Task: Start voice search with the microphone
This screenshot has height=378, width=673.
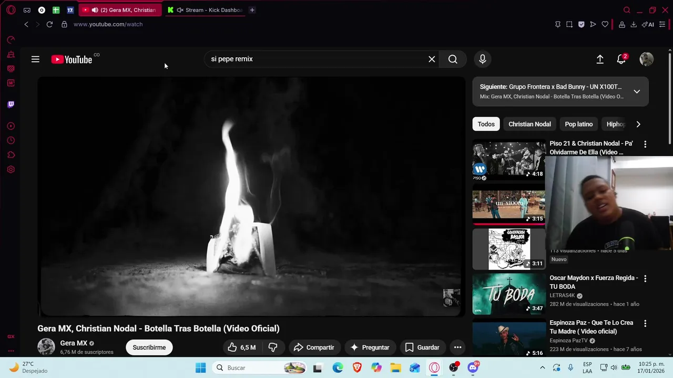Action: click(x=483, y=59)
